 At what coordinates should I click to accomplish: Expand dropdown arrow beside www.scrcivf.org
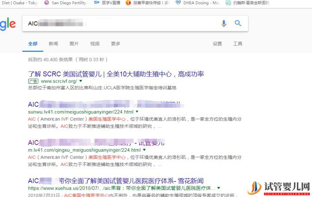click(x=81, y=81)
